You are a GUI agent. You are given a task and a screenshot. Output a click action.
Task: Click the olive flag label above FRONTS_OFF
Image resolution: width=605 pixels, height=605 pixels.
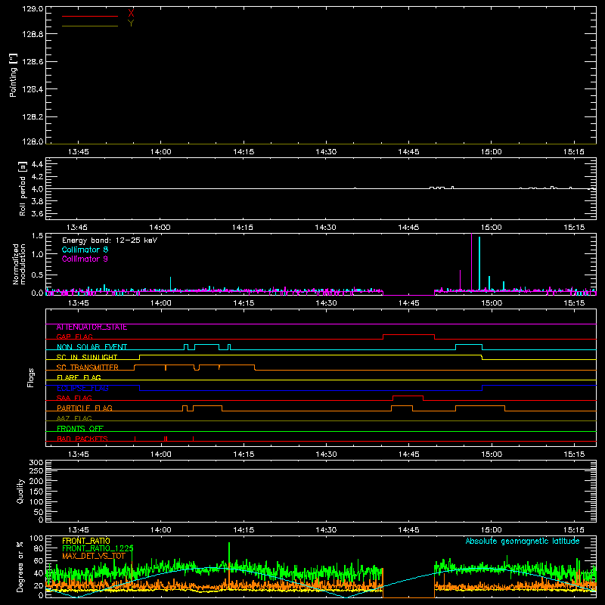[74, 418]
